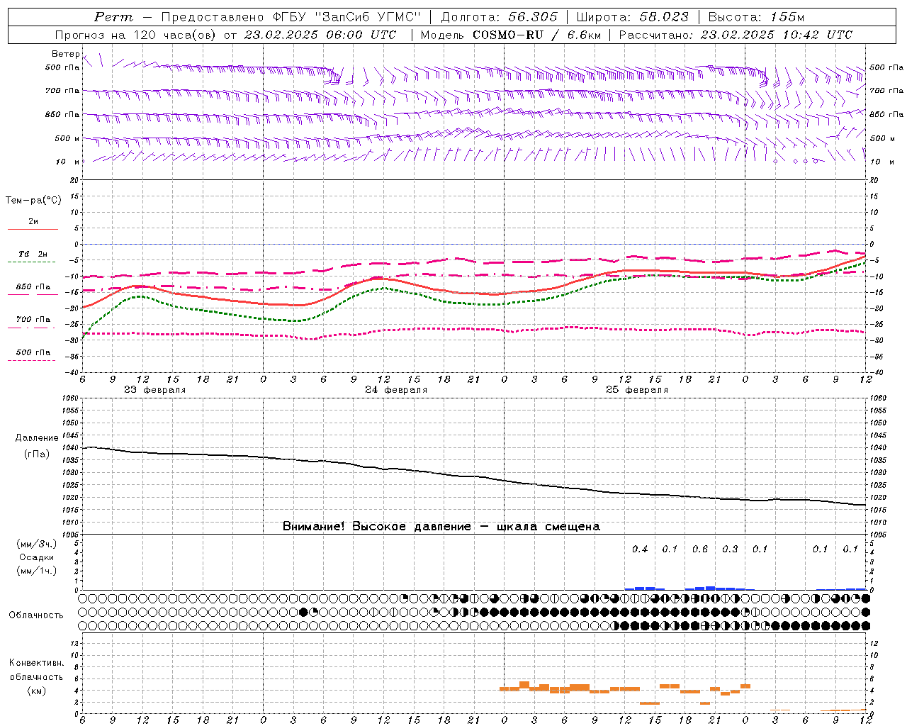Click the "25 февраля" date label
The width and height of the screenshot is (907, 726).
click(636, 390)
